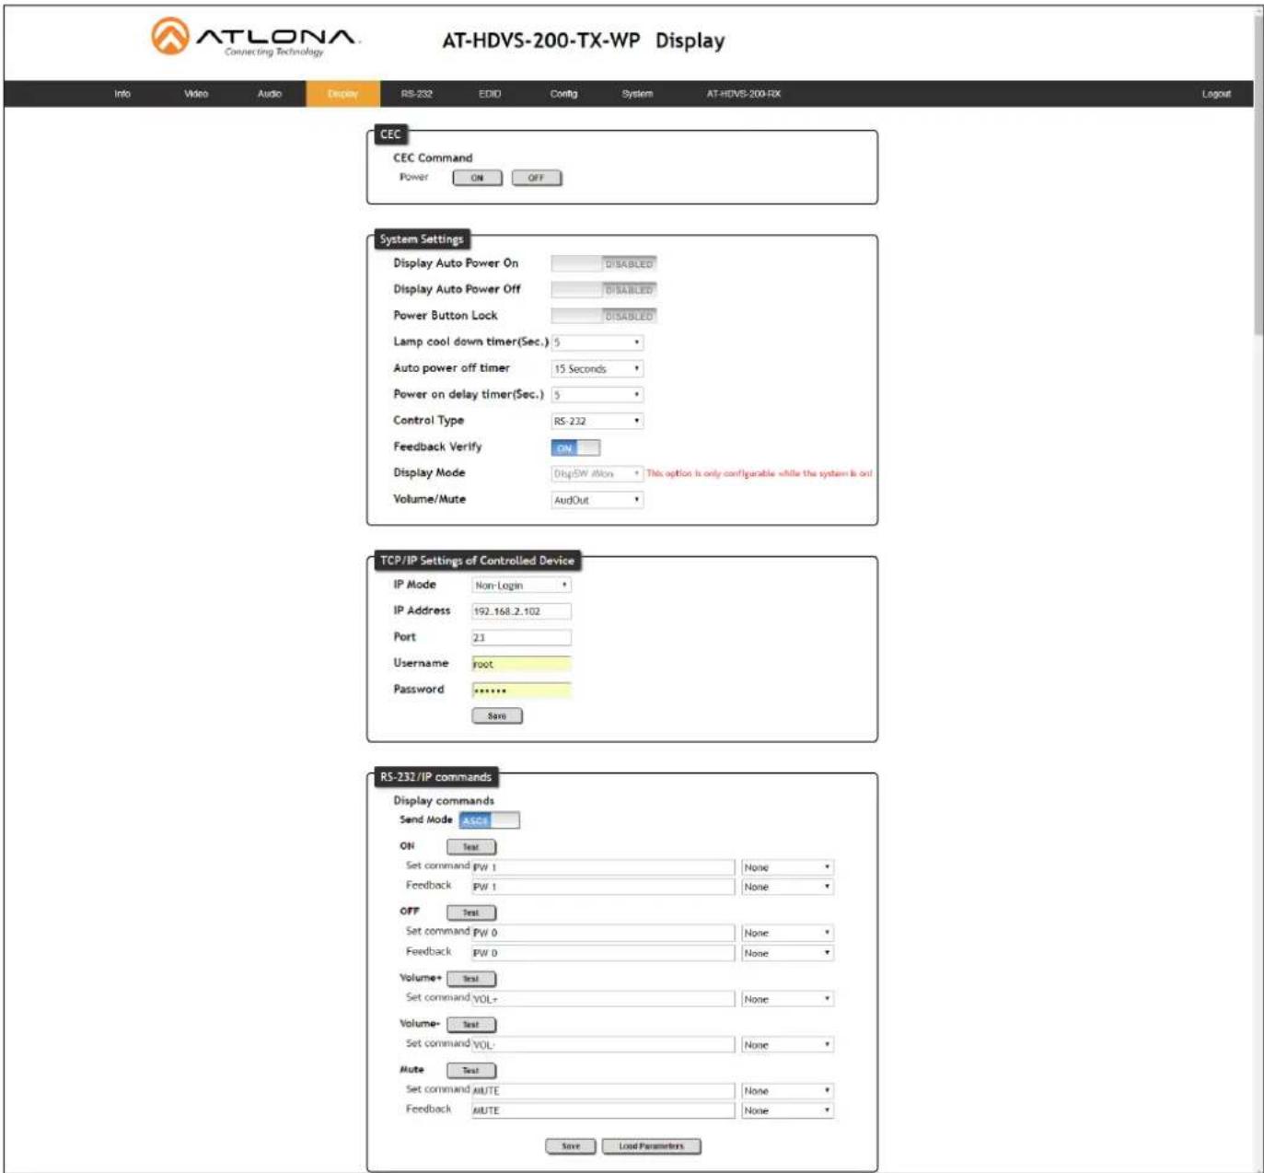
Task: Open ON Set command None dropdown
Action: 787,867
